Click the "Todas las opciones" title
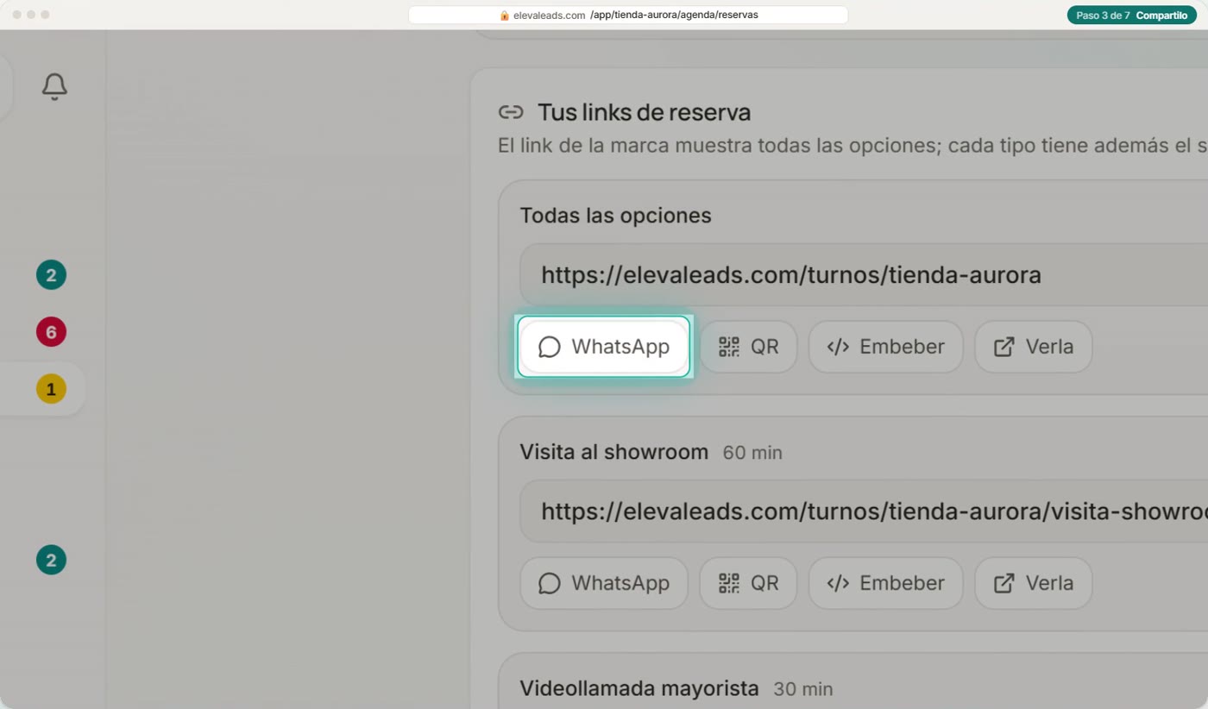The height and width of the screenshot is (709, 1208). [x=615, y=216]
